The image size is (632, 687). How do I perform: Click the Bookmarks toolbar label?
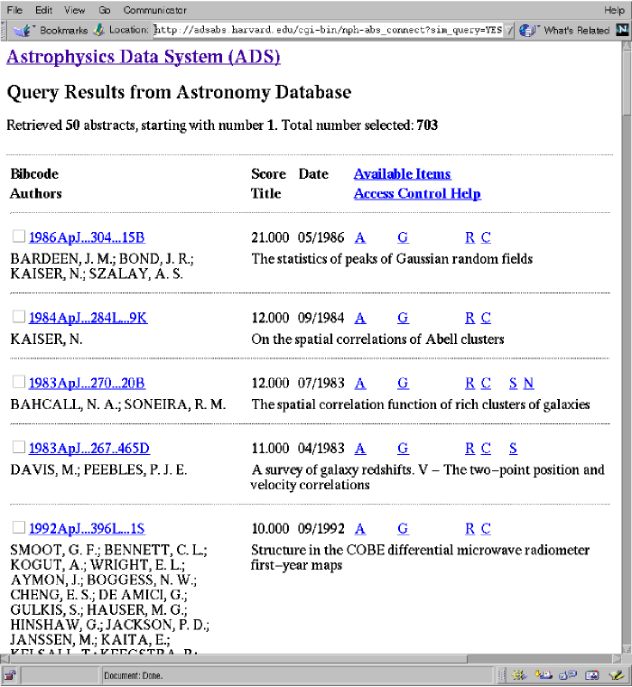click(x=63, y=30)
